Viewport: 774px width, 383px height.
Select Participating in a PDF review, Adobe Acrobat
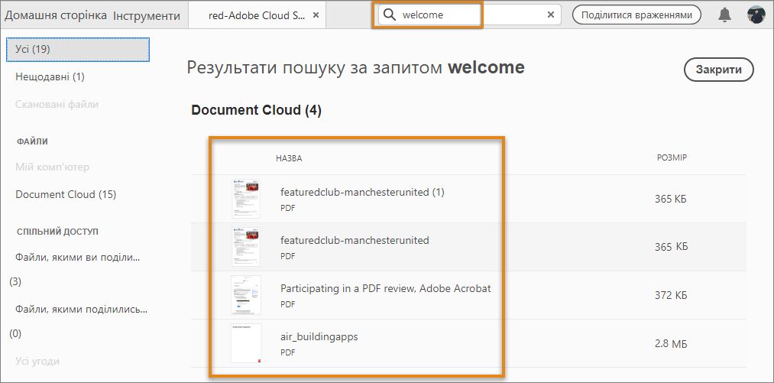point(386,289)
